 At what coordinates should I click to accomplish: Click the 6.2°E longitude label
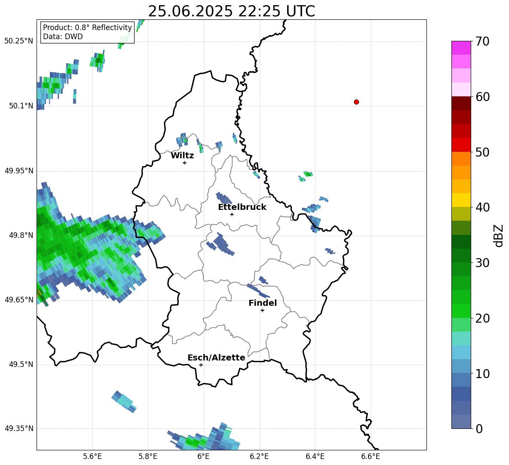click(x=259, y=456)
